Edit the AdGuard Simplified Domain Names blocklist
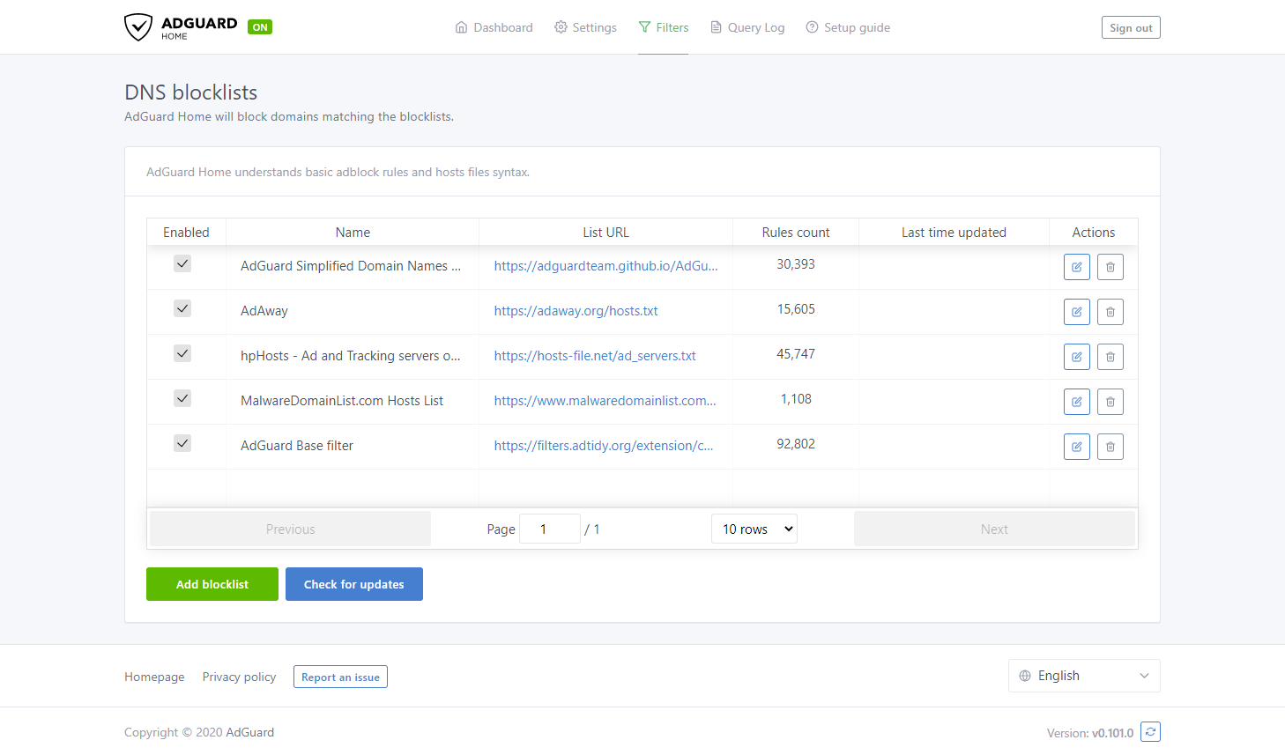Viewport: 1285px width, 755px height. pos(1077,267)
